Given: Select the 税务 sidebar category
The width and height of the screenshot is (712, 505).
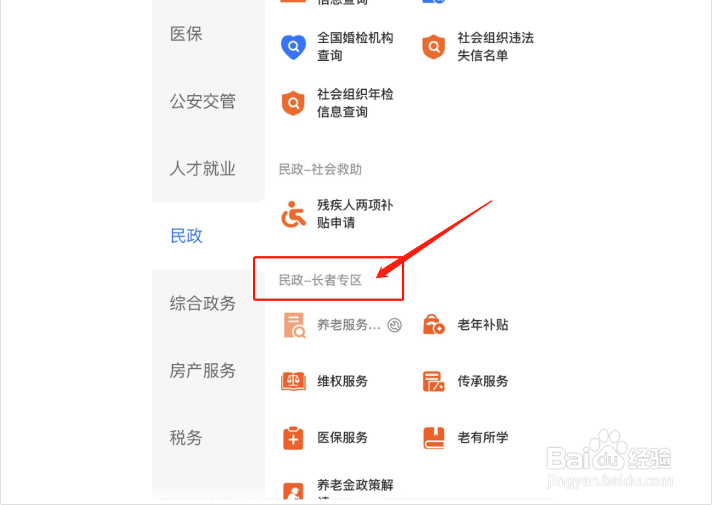Looking at the screenshot, I should coord(186,437).
